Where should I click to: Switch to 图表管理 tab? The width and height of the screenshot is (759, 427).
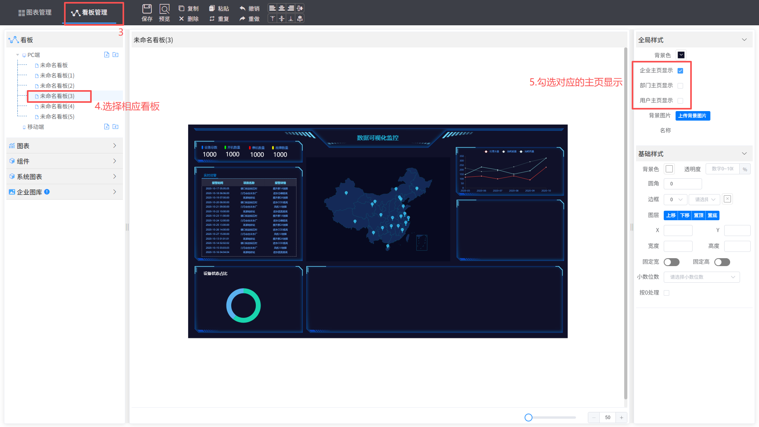click(x=35, y=12)
